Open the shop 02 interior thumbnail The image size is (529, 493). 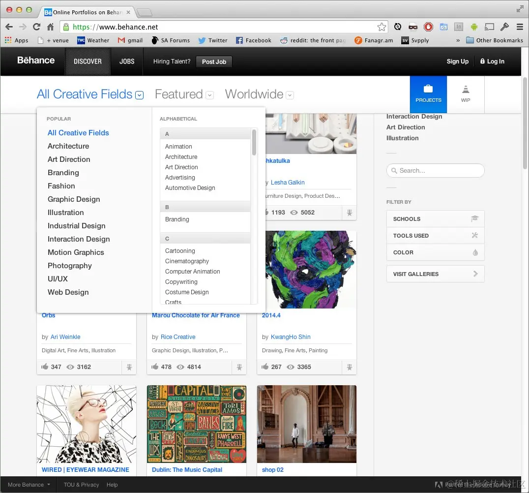pos(307,424)
